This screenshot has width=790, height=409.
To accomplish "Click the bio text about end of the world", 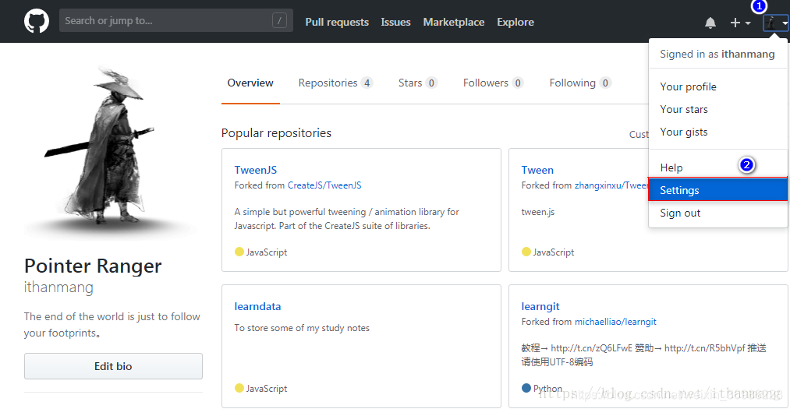I will coord(112,325).
